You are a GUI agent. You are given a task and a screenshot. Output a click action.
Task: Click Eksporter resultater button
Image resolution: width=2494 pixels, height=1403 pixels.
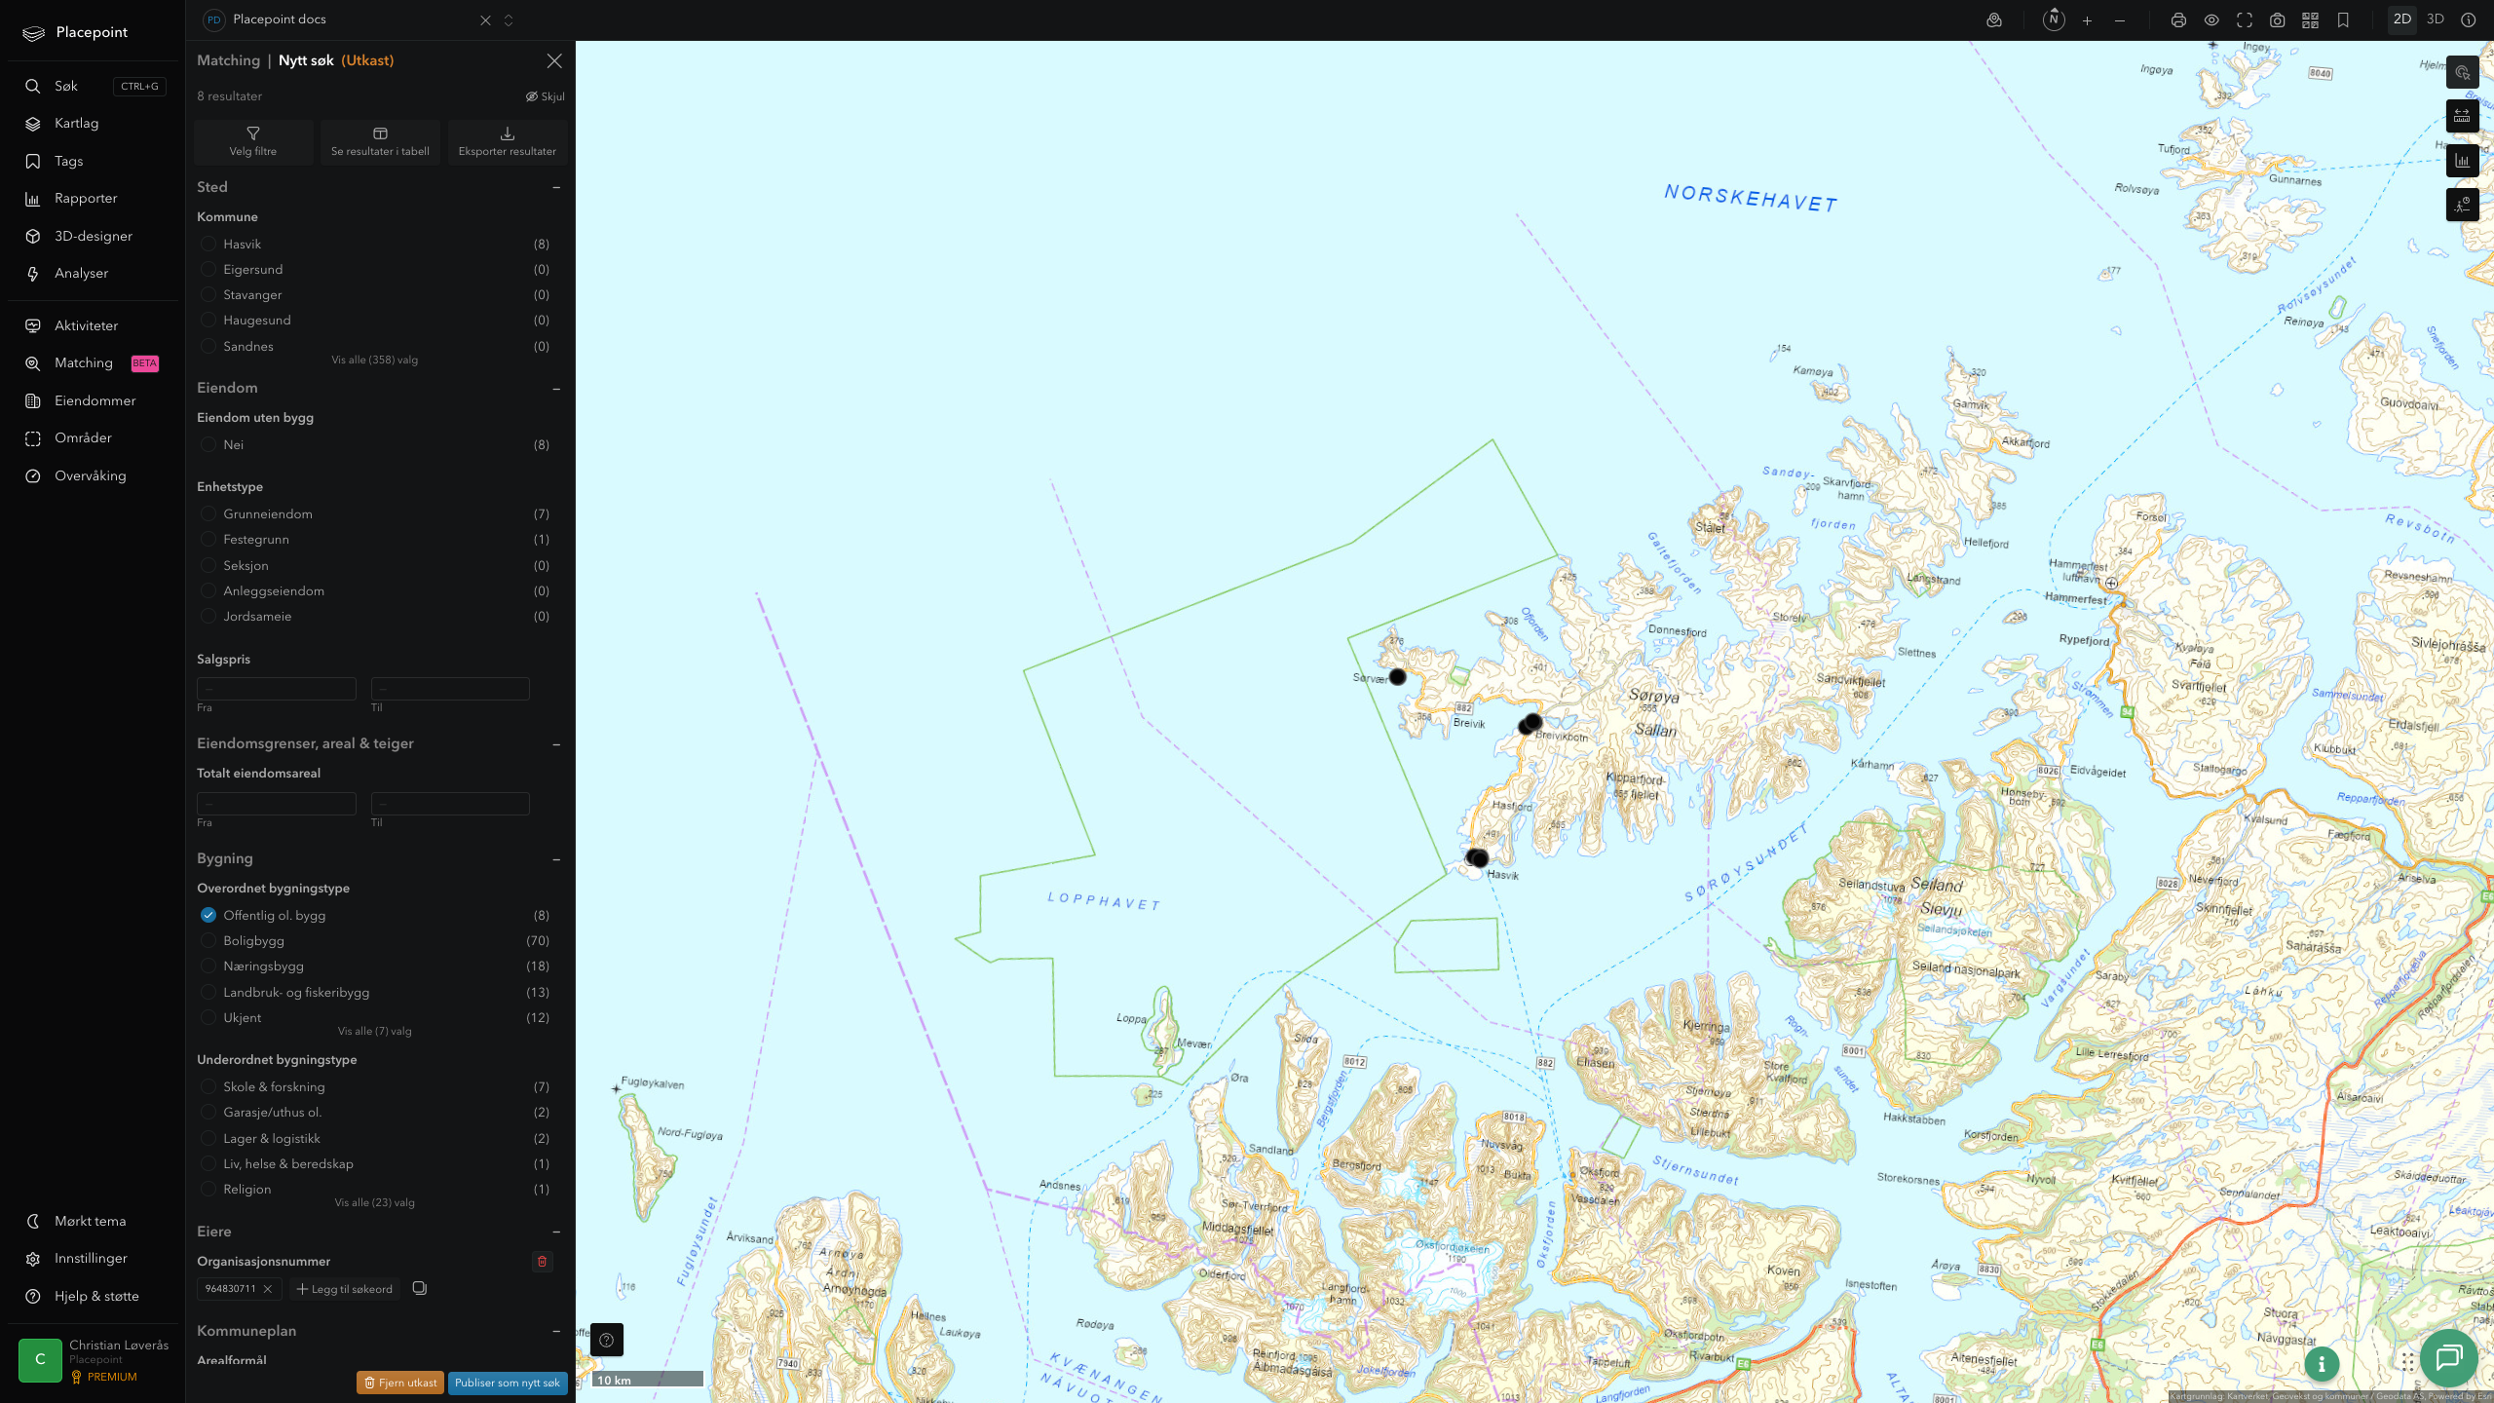pos(508,141)
